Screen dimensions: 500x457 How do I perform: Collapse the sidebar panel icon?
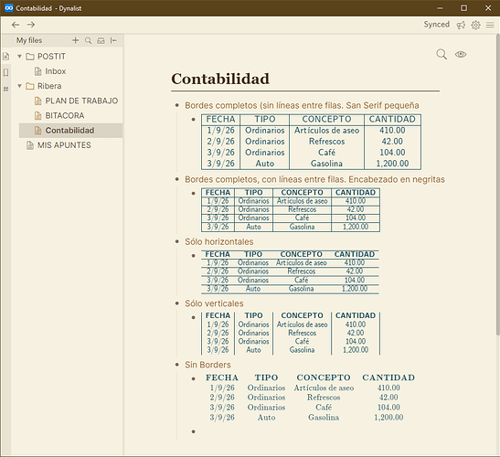coord(113,40)
